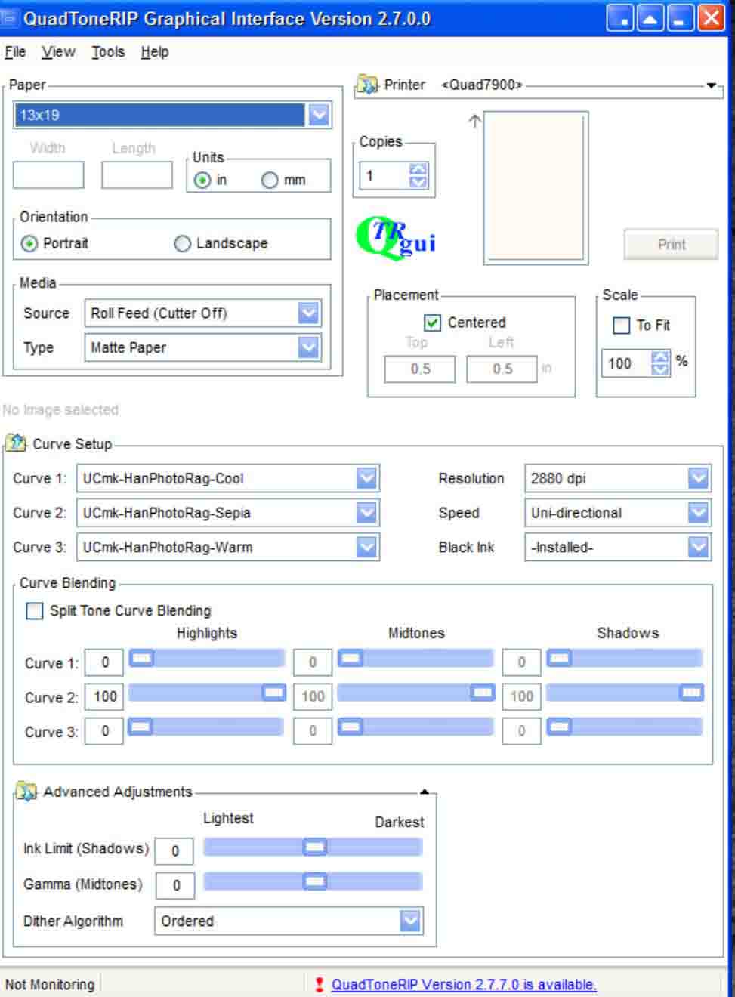Choose Landscape orientation
The image size is (735, 997).
point(182,243)
